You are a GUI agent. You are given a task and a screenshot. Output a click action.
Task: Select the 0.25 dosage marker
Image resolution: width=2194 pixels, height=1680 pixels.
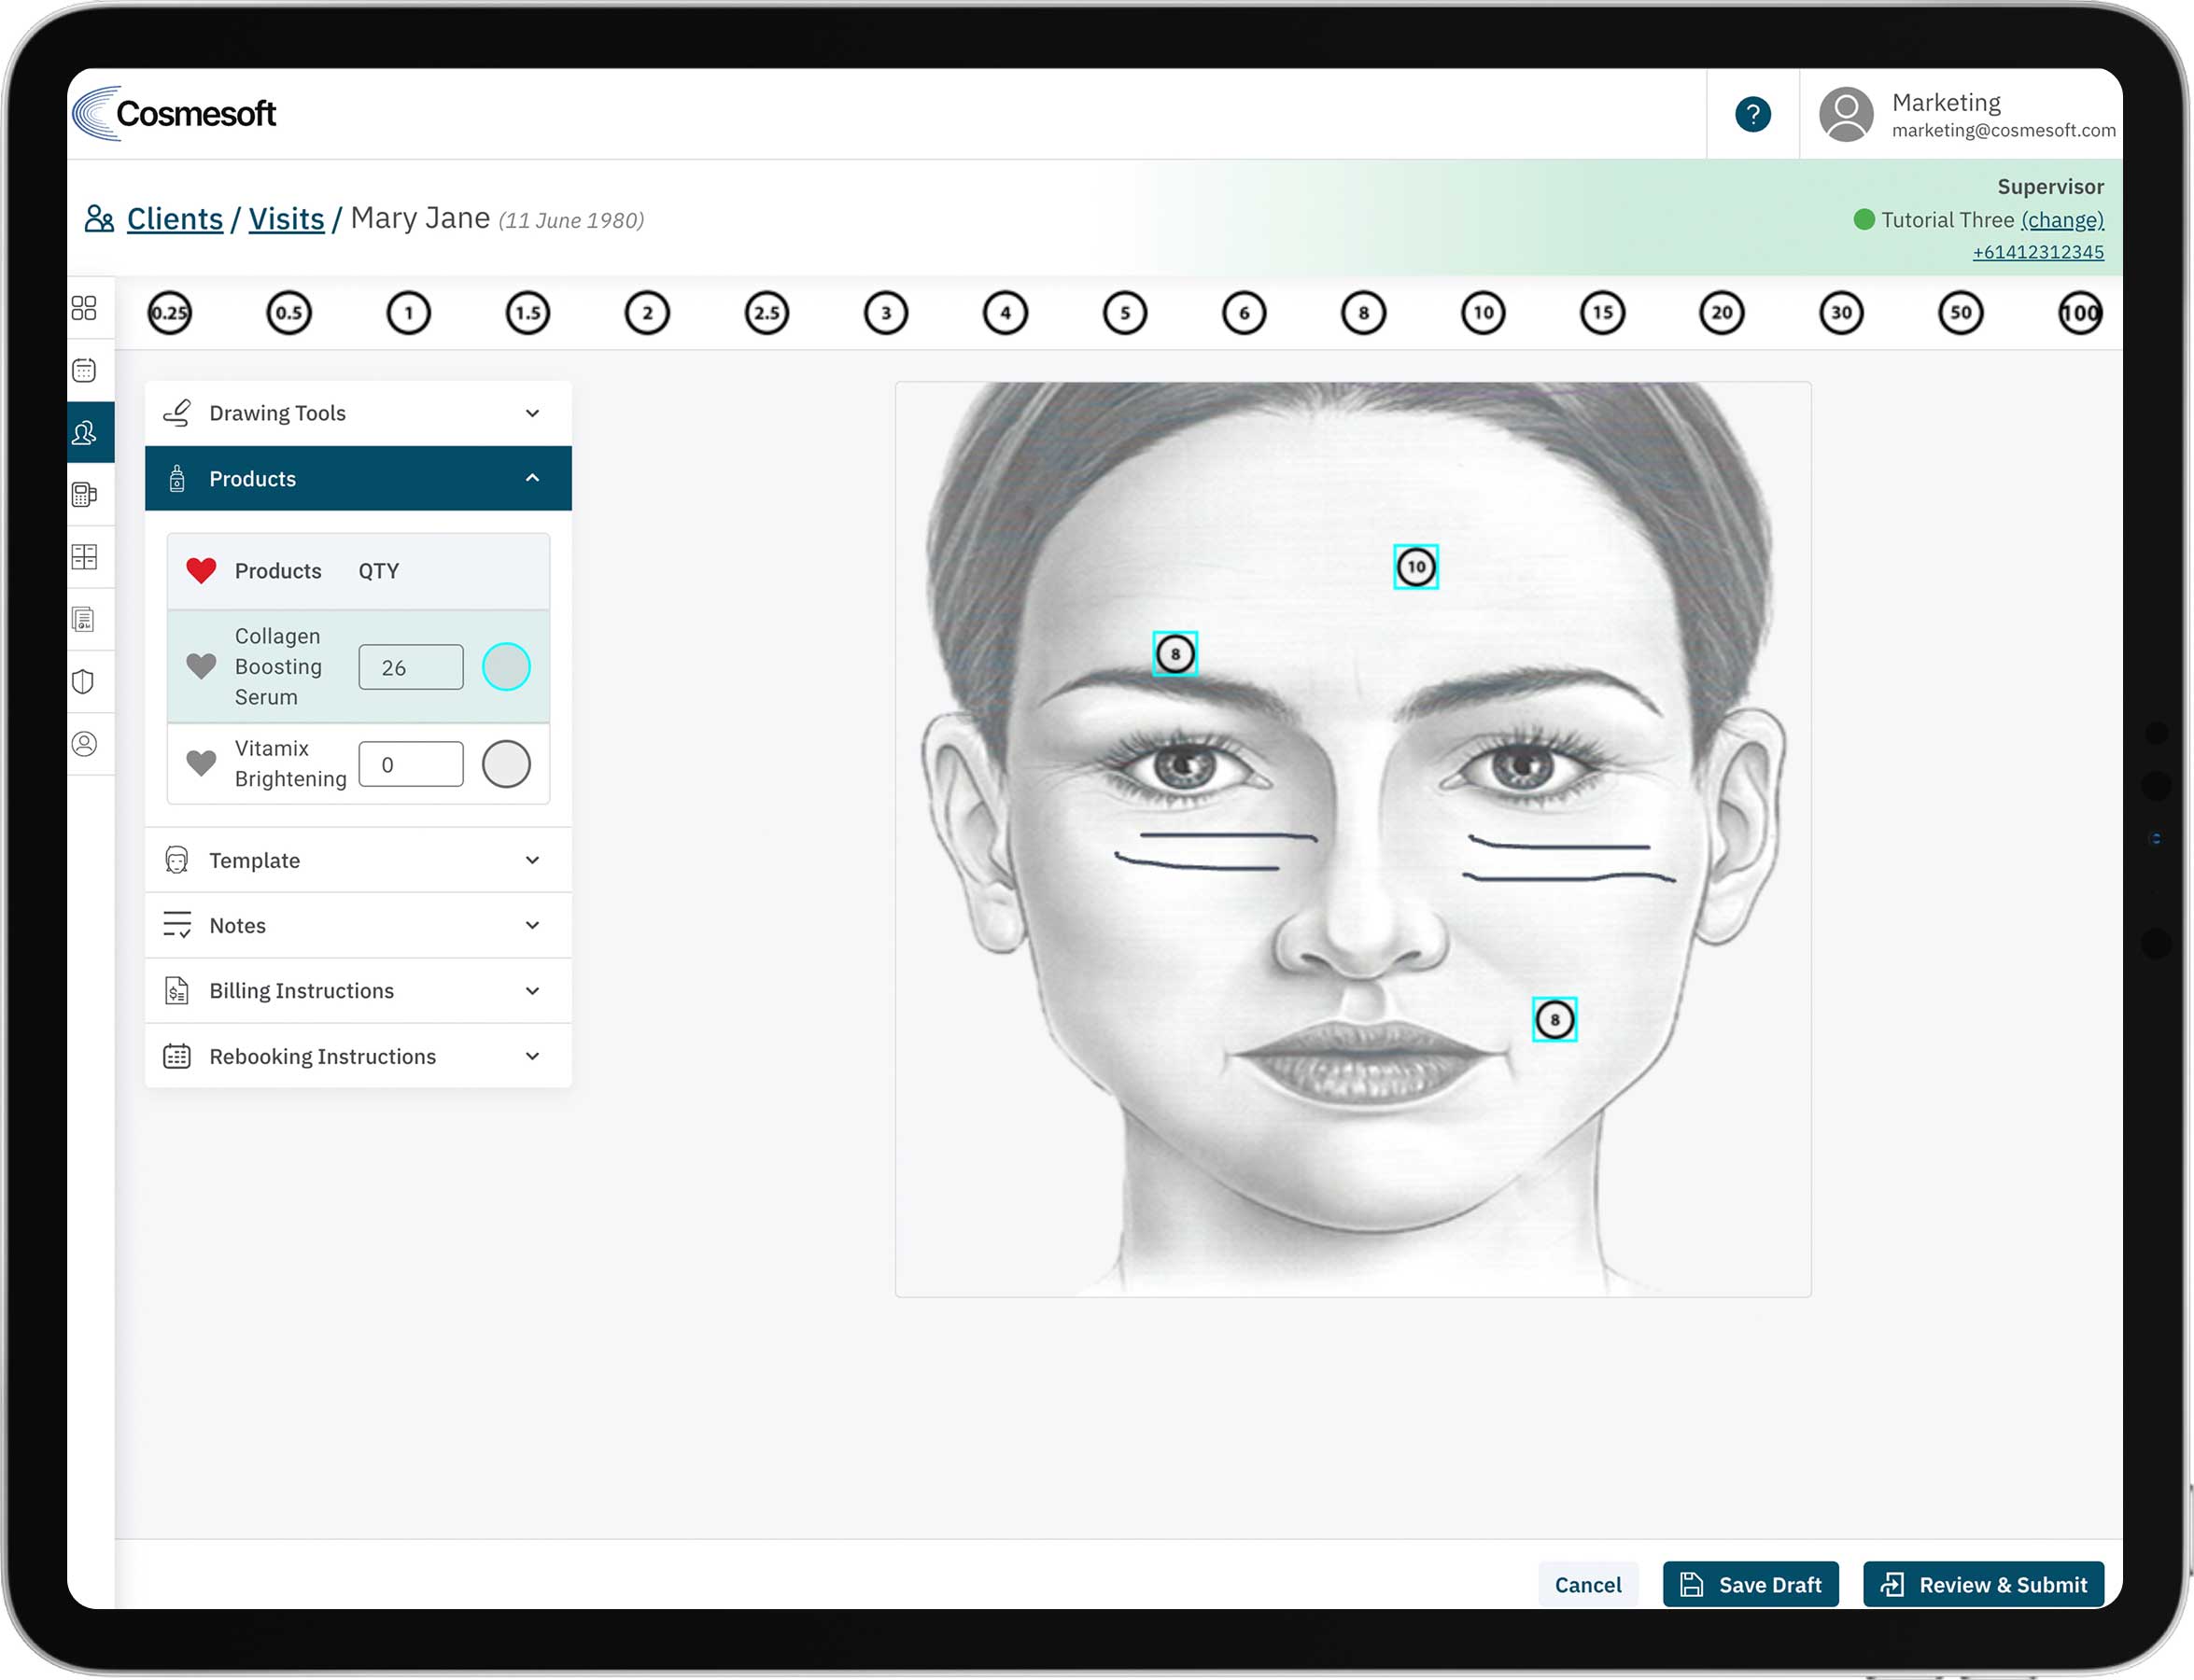169,313
